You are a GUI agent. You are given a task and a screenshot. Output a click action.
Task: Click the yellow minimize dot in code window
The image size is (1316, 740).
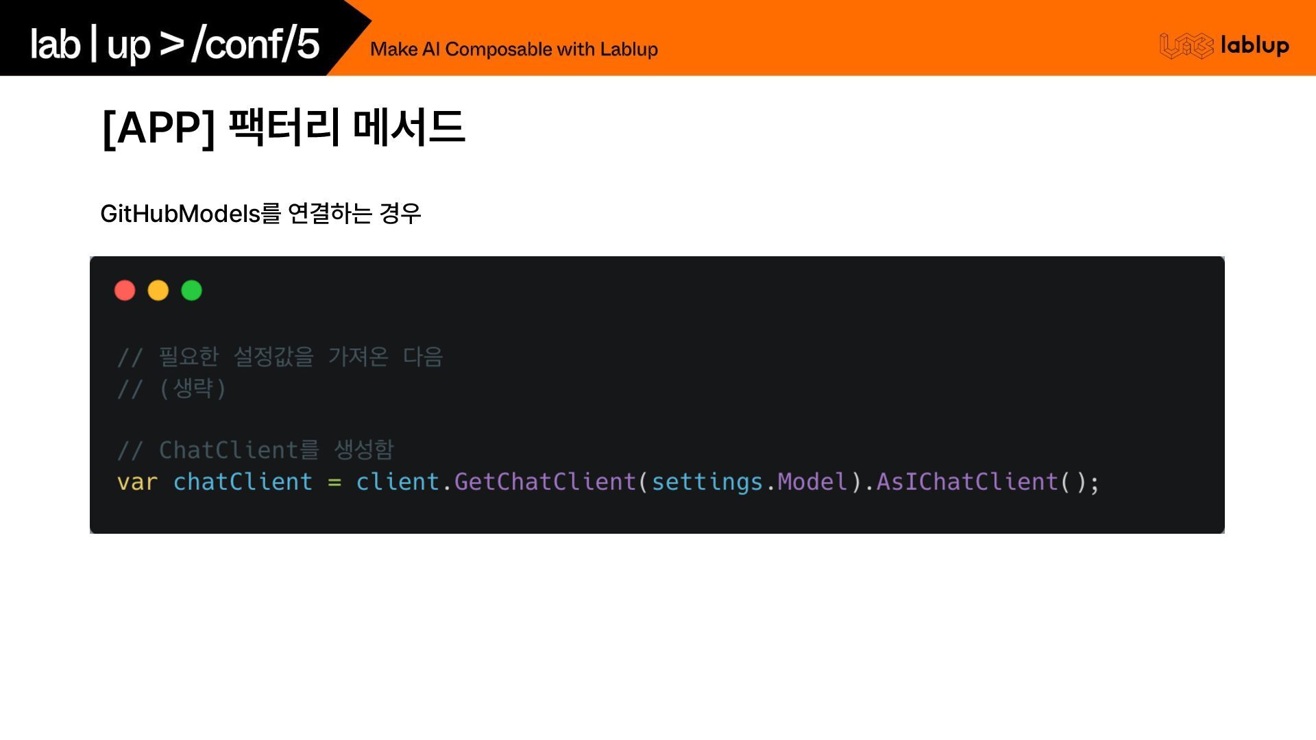pyautogui.click(x=158, y=291)
